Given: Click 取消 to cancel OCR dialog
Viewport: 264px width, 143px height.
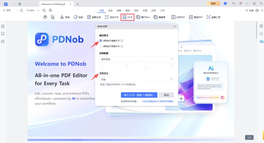Looking at the screenshot, I should pyautogui.click(x=166, y=95).
